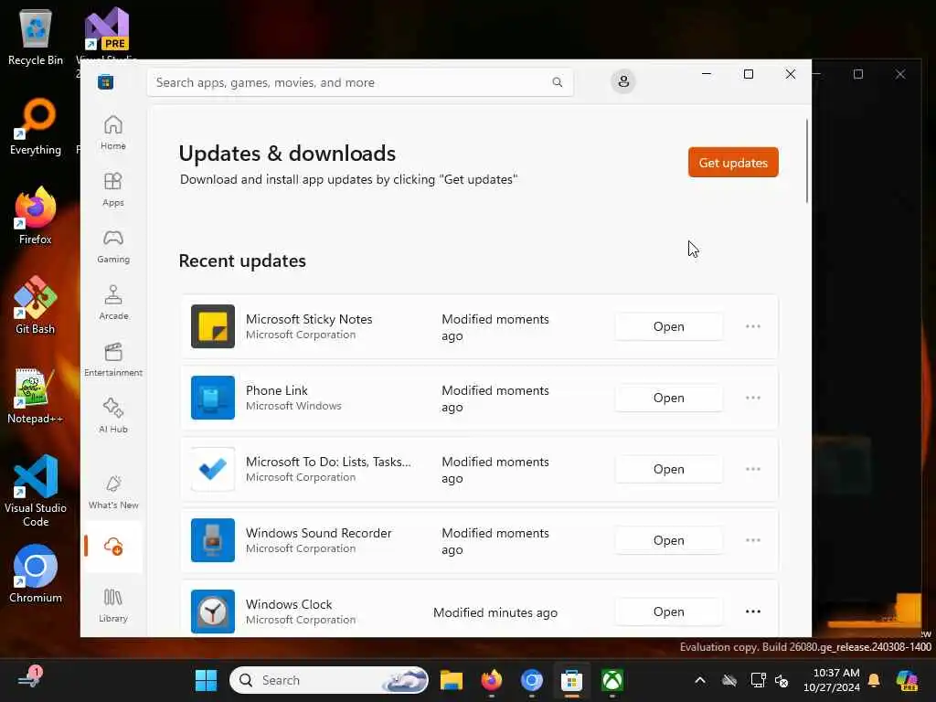This screenshot has width=936, height=702.
Task: Click the Windows Sound Recorder app icon
Action: coord(212,540)
